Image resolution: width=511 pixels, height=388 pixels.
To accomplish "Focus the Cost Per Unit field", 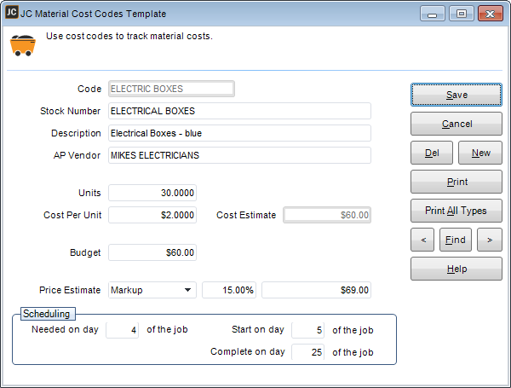I will 152,215.
